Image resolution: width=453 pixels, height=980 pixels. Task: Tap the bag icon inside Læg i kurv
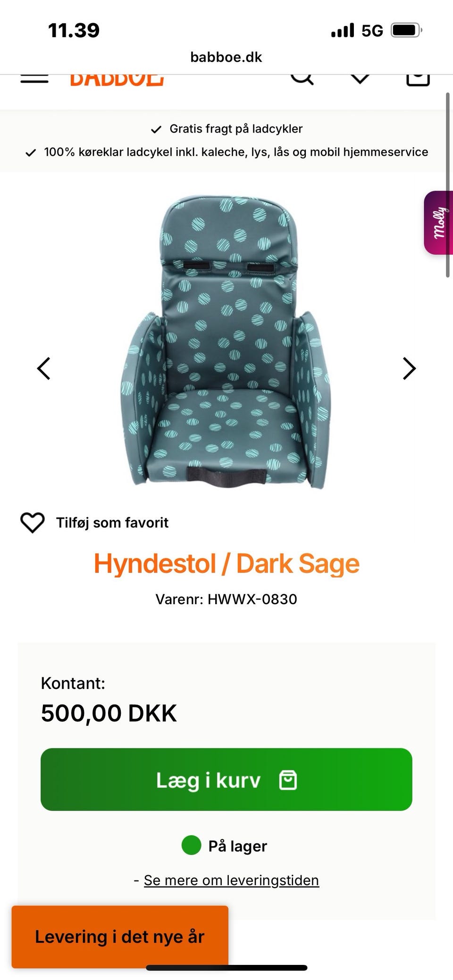point(288,780)
